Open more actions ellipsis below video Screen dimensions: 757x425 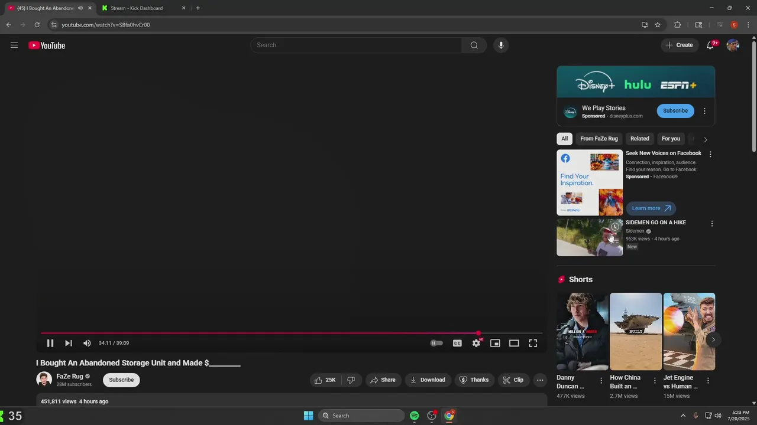coord(540,380)
